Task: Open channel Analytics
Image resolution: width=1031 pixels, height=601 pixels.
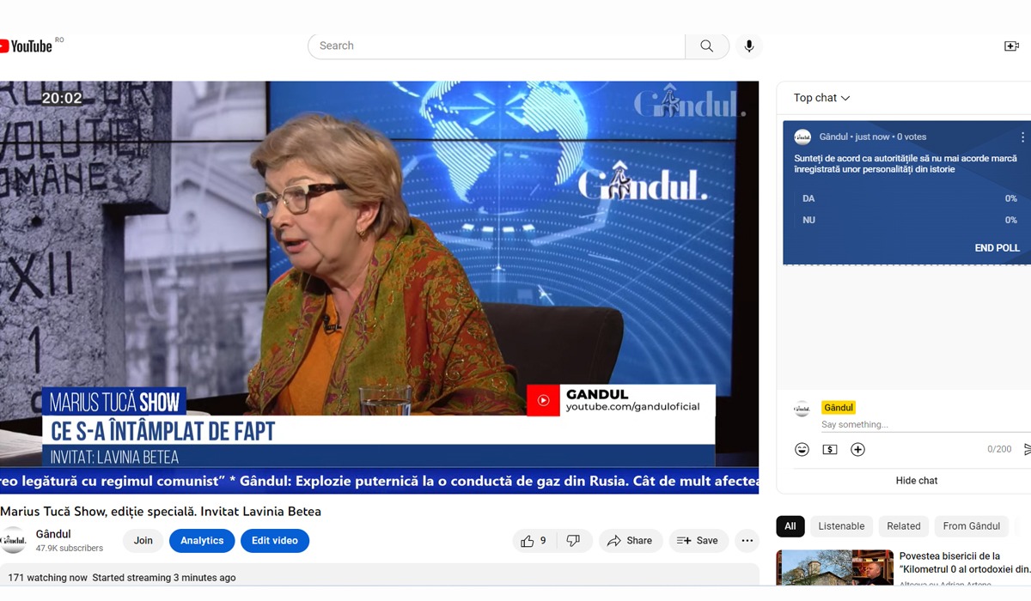Action: pyautogui.click(x=202, y=541)
